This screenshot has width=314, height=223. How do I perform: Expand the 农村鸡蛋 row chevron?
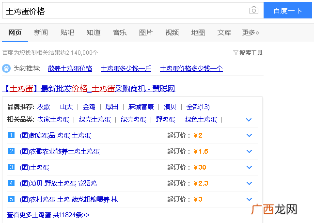pyautogui.click(x=249, y=199)
